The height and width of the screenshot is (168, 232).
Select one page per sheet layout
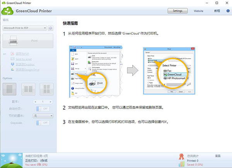click(x=9, y=89)
